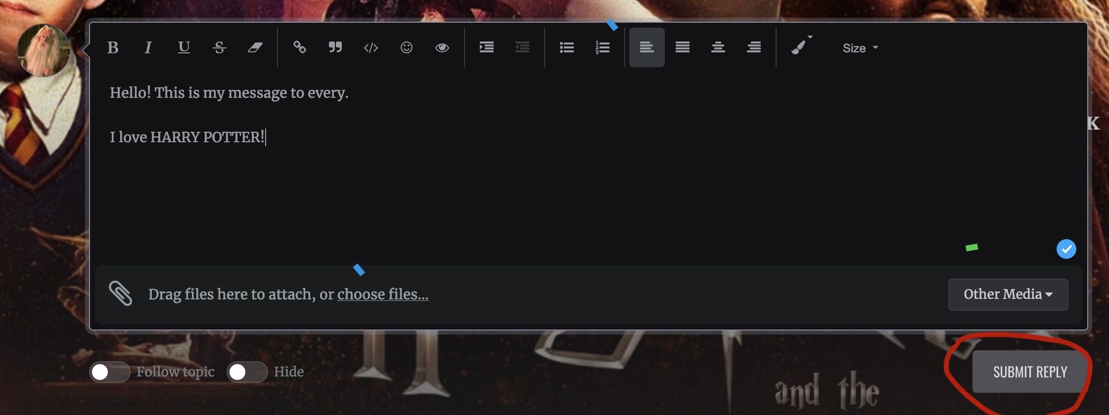Toggle the Follow topic switch
1109x415 pixels.
109,372
